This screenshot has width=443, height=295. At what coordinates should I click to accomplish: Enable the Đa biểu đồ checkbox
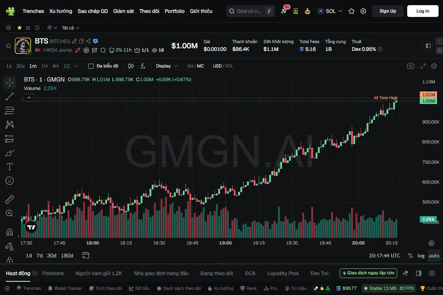(x=91, y=66)
